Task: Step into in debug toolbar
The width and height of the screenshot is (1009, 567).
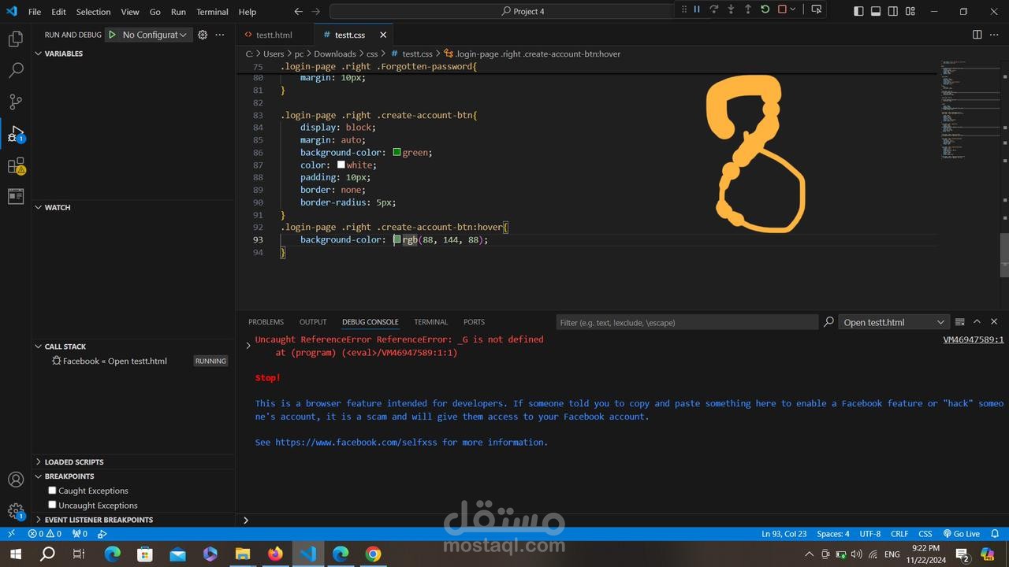Action: click(x=731, y=9)
